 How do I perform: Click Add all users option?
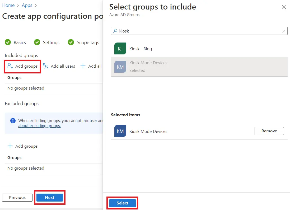pos(59,66)
